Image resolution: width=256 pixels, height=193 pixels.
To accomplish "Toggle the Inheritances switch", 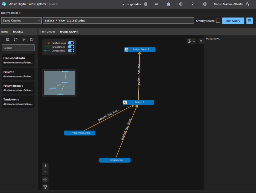I will [71, 47].
